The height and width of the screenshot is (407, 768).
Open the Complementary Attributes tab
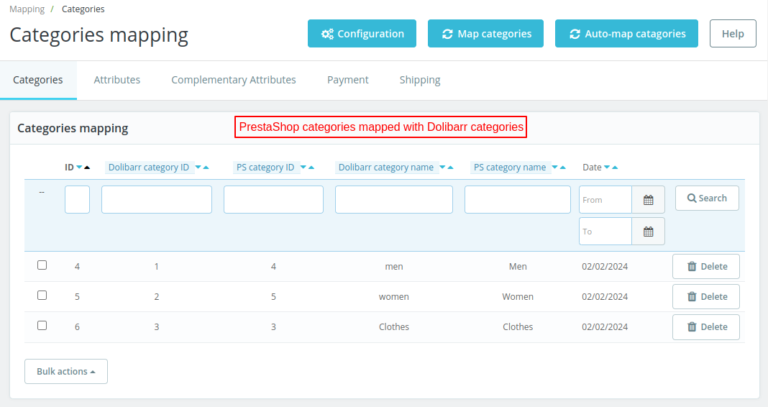tap(234, 80)
